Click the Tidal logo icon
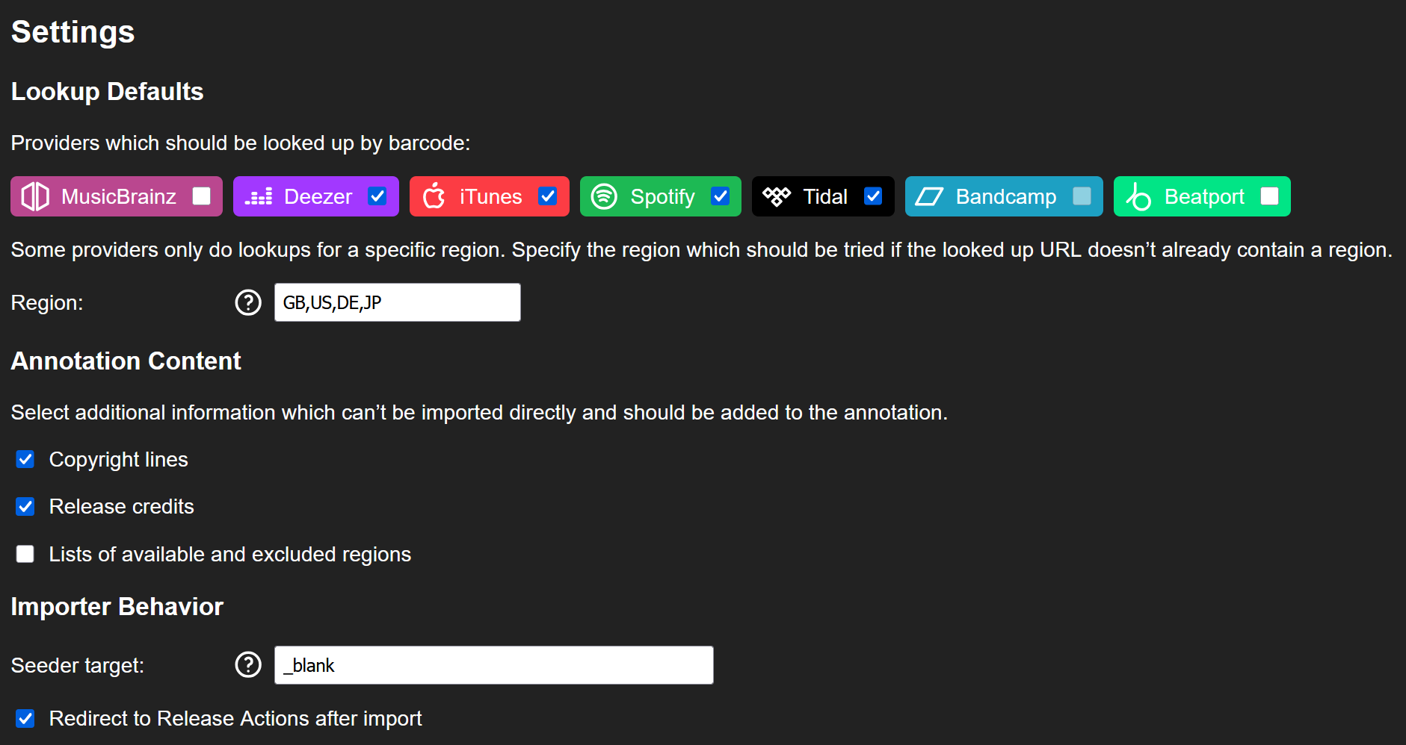This screenshot has width=1406, height=745. [777, 196]
